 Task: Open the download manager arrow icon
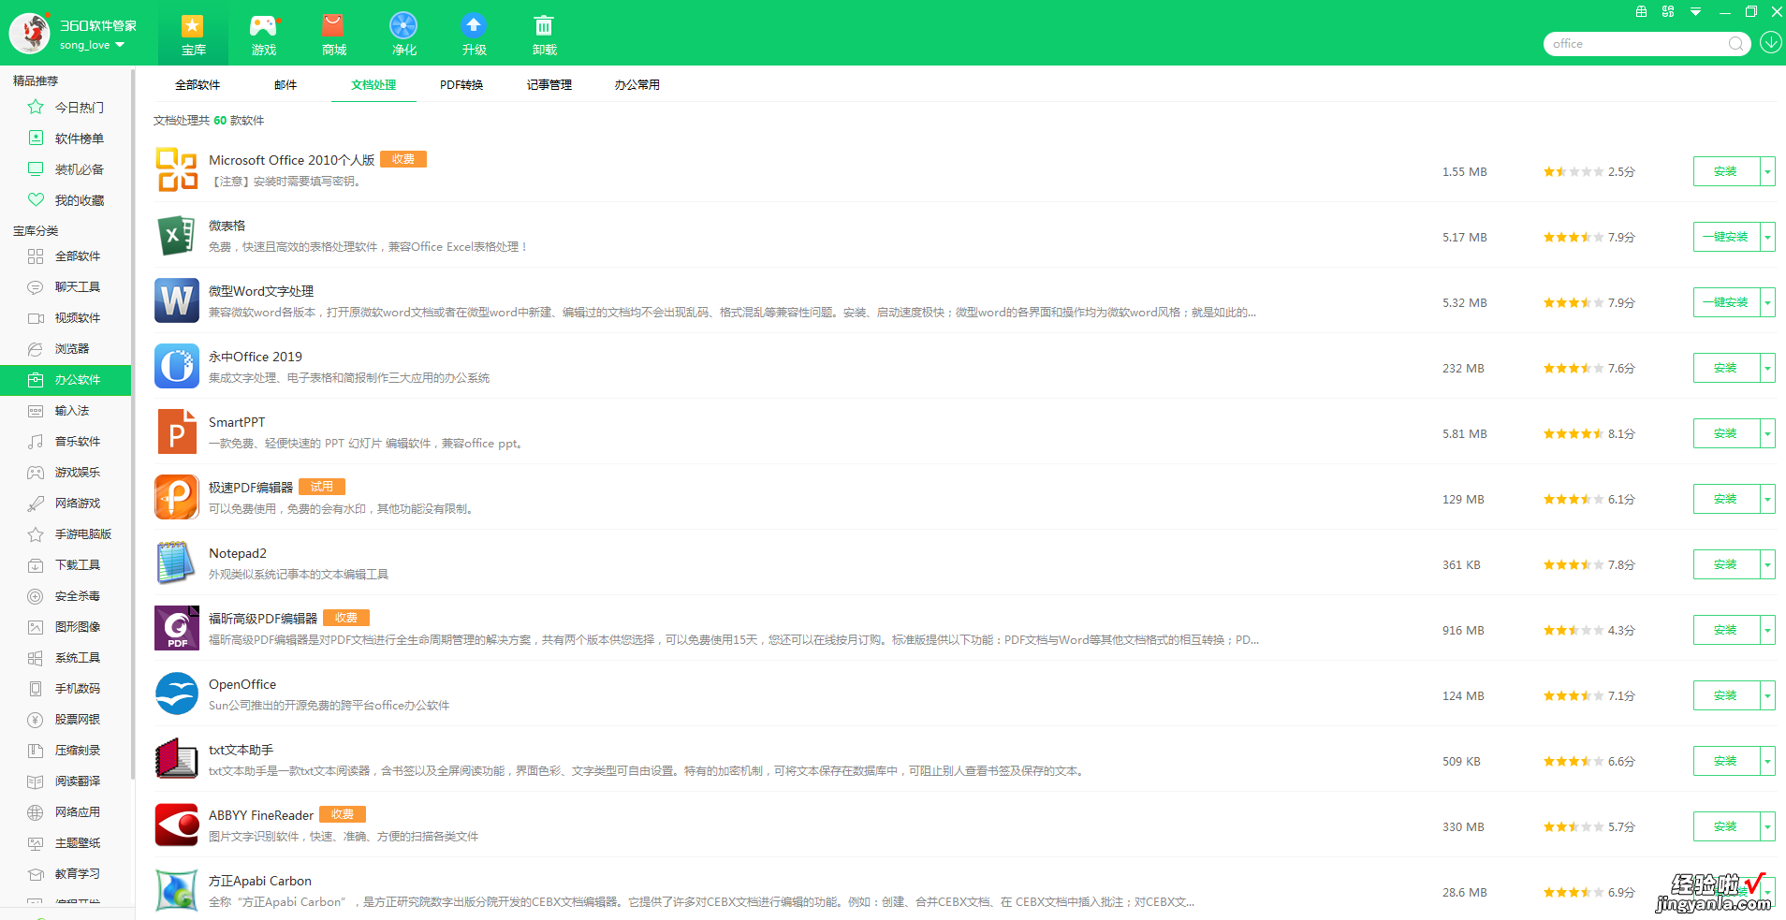[1770, 43]
